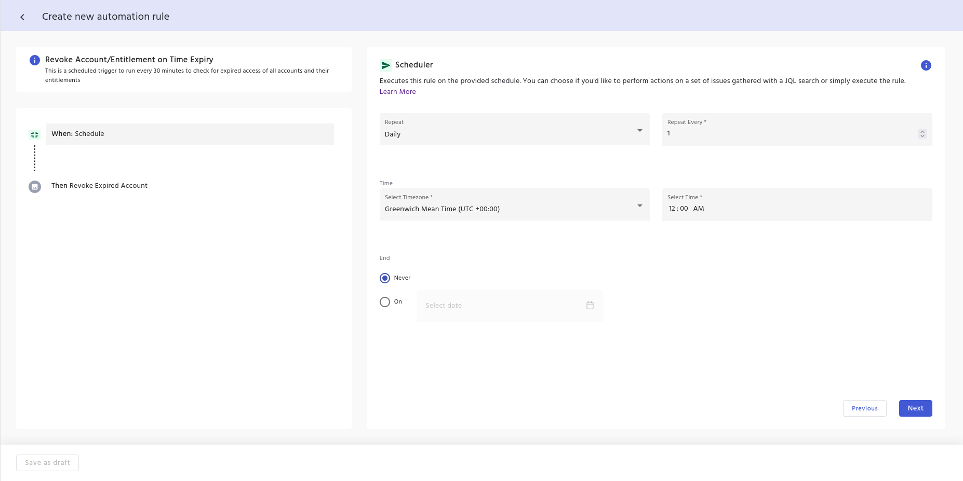The image size is (963, 481).
Task: Click the Previous button
Action: pyautogui.click(x=864, y=408)
